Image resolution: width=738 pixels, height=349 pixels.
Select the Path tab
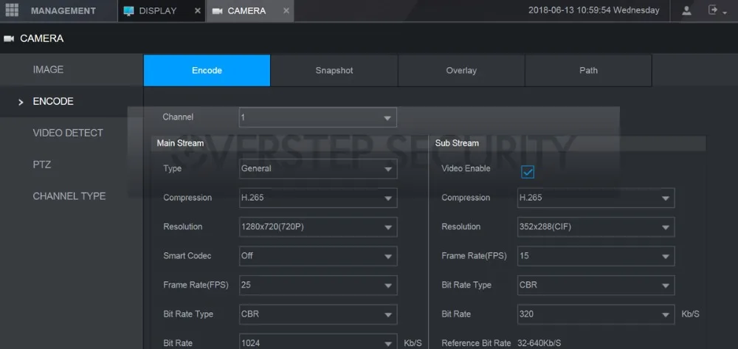[x=588, y=71]
